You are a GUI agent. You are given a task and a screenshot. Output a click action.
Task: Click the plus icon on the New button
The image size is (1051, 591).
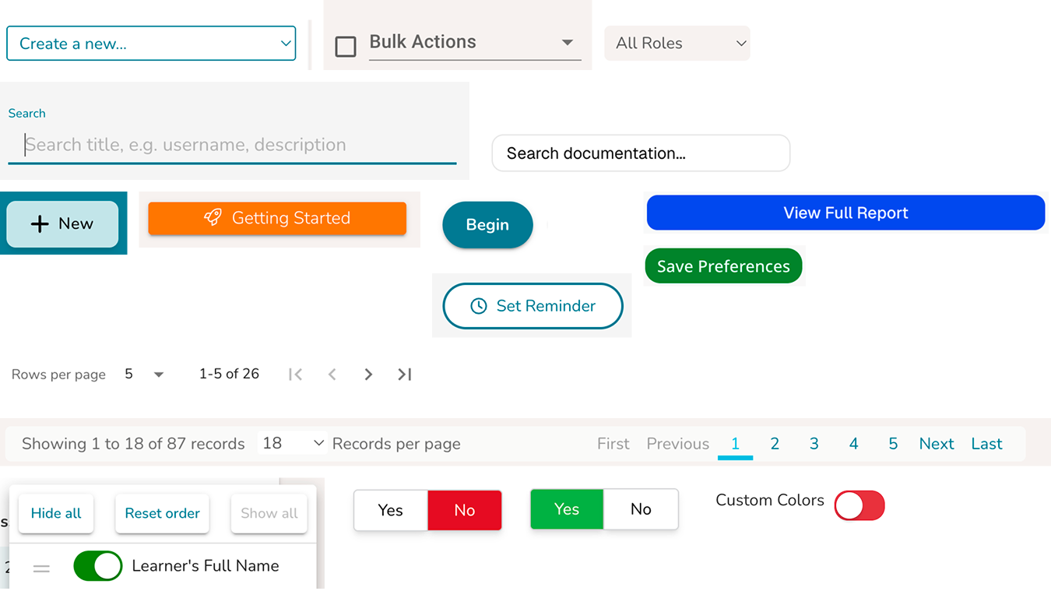click(x=40, y=223)
